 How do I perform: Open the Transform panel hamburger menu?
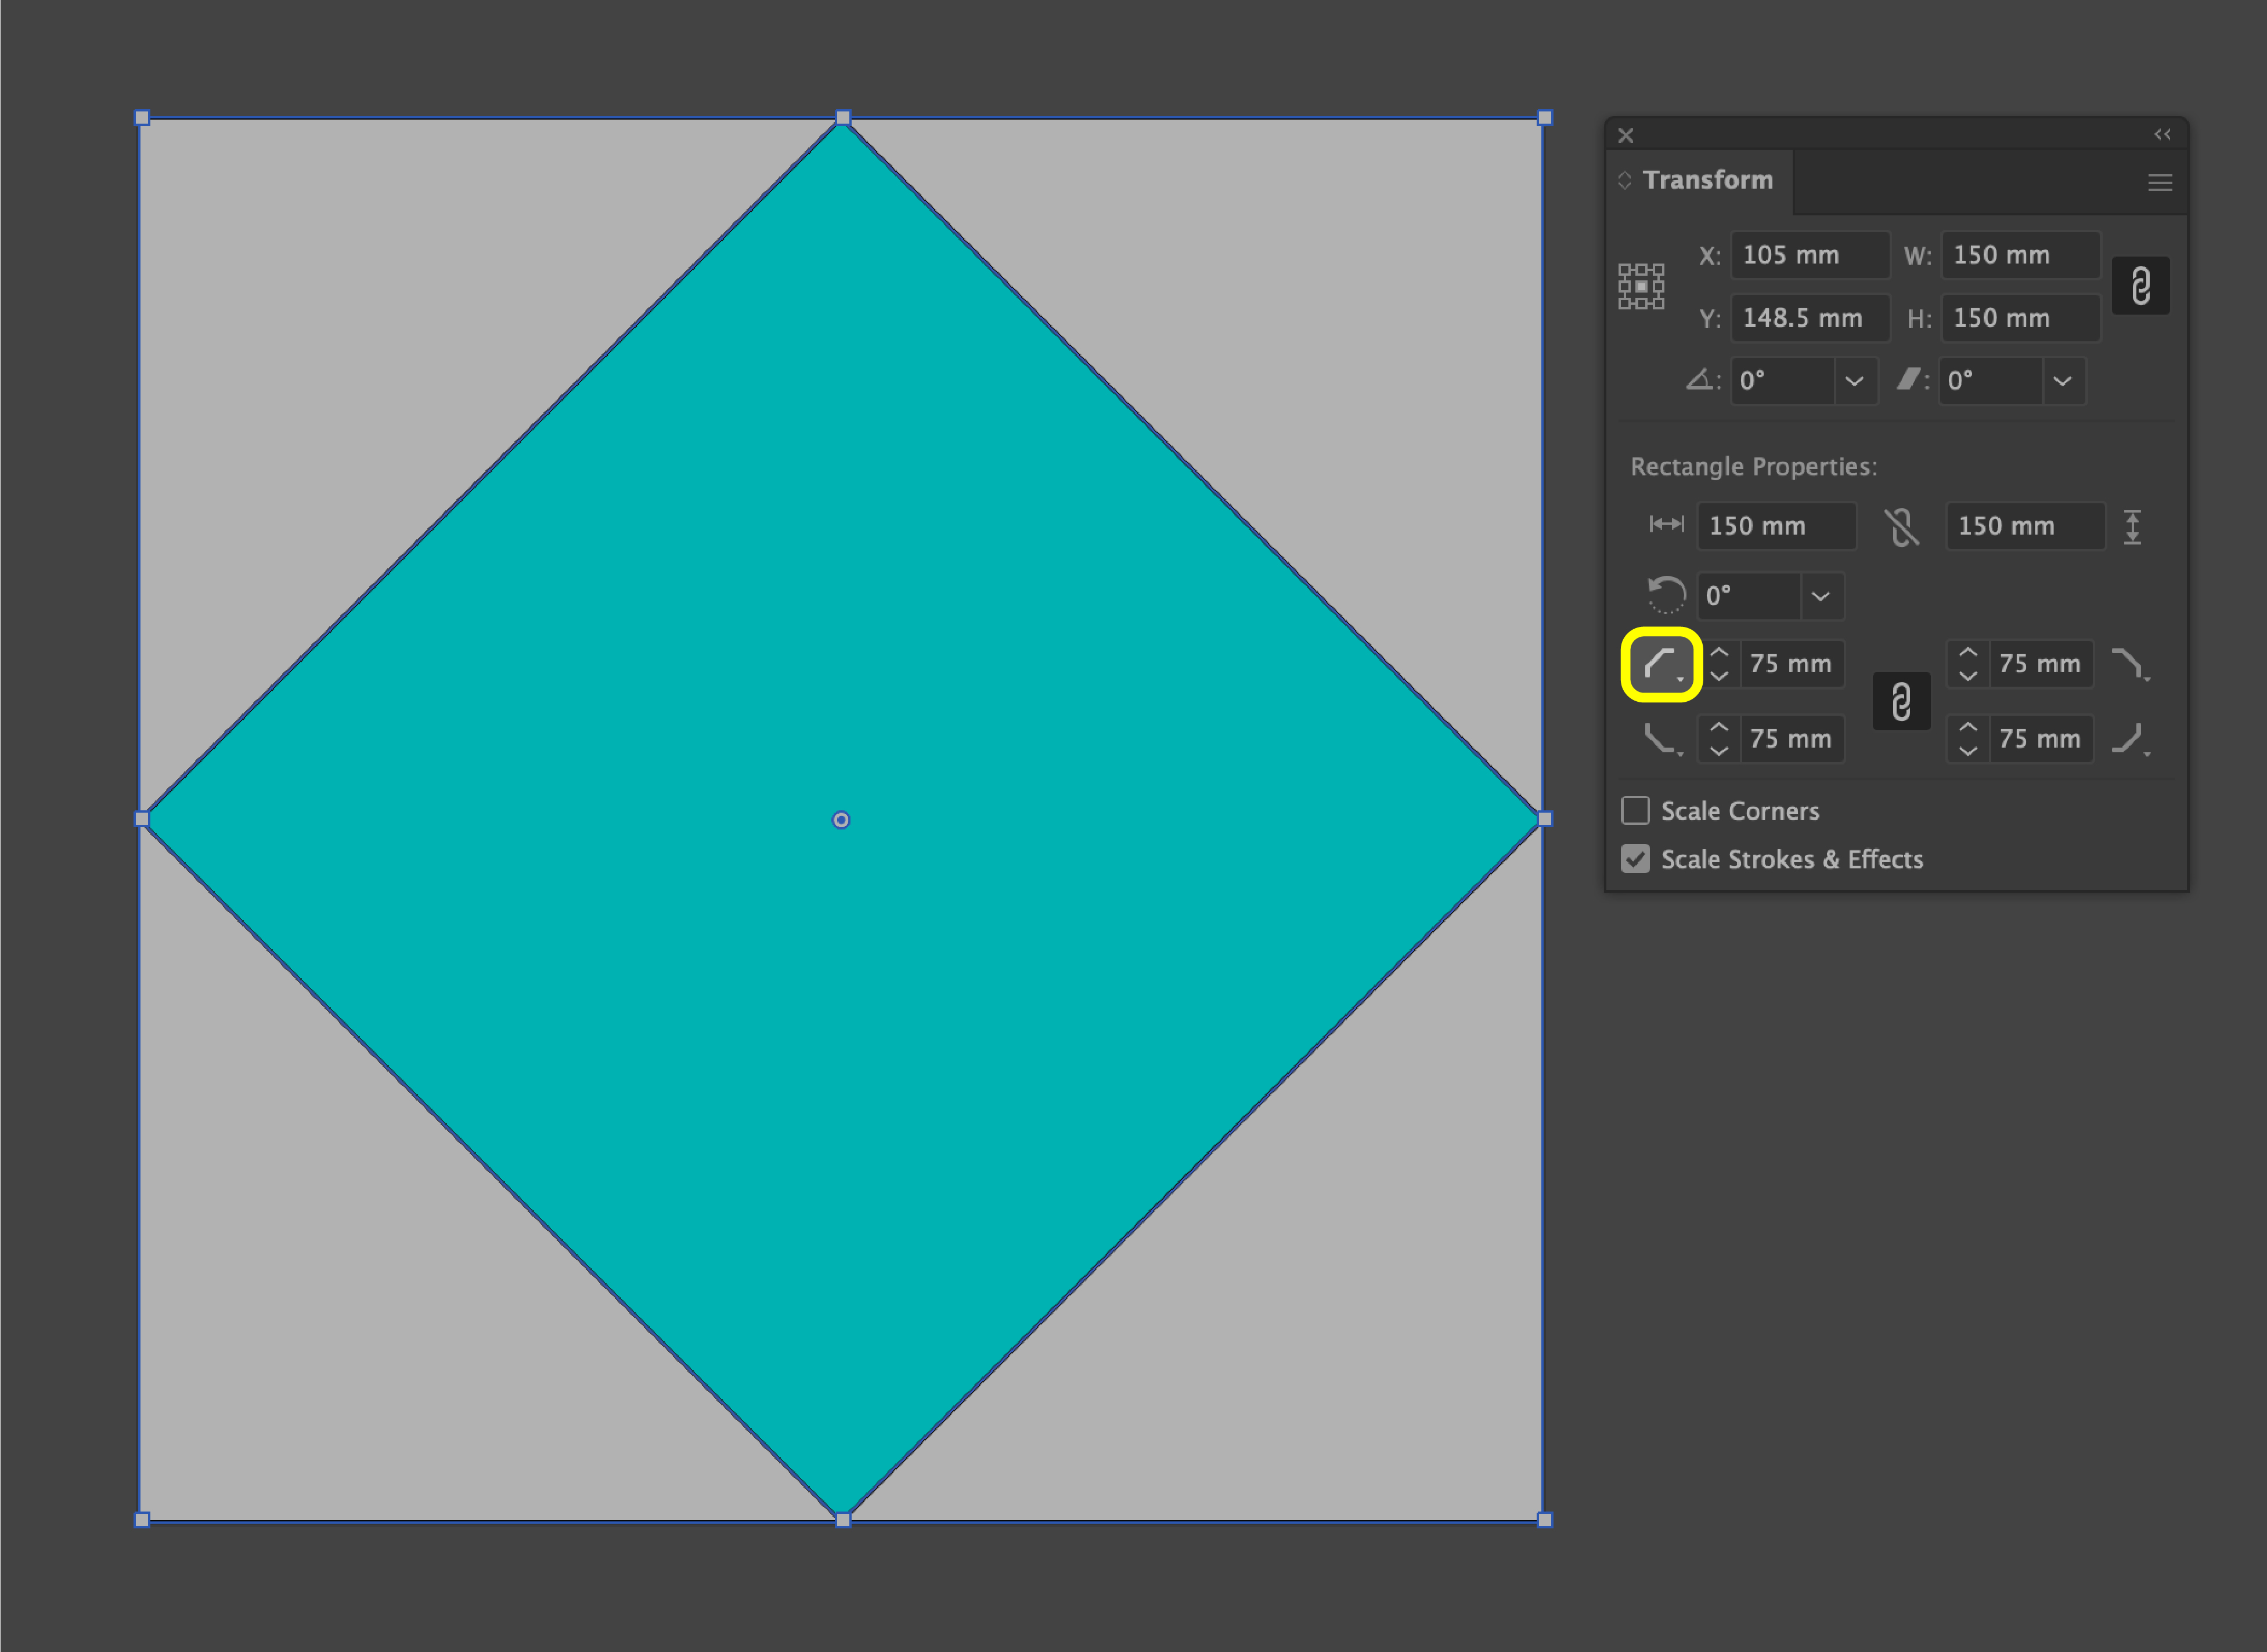[x=2159, y=182]
